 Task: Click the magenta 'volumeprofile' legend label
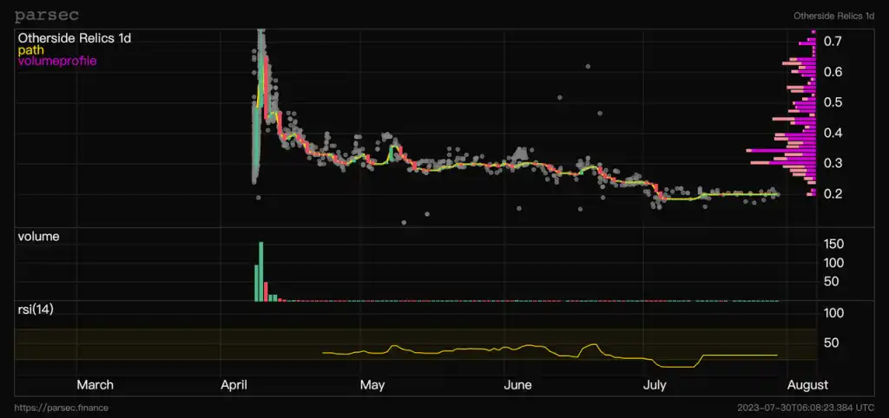point(57,61)
